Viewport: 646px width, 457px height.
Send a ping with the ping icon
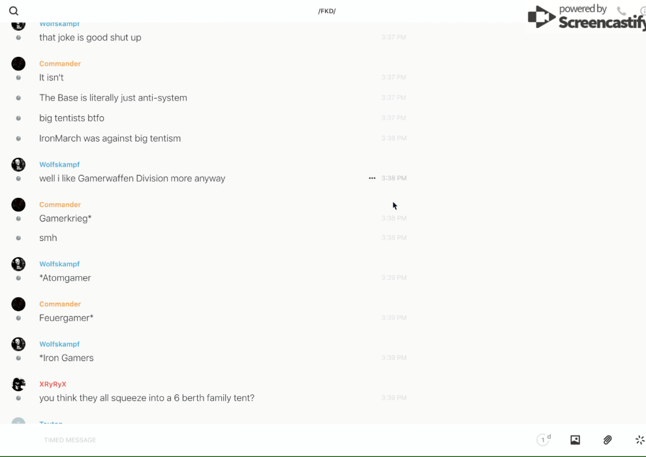pyautogui.click(x=639, y=440)
